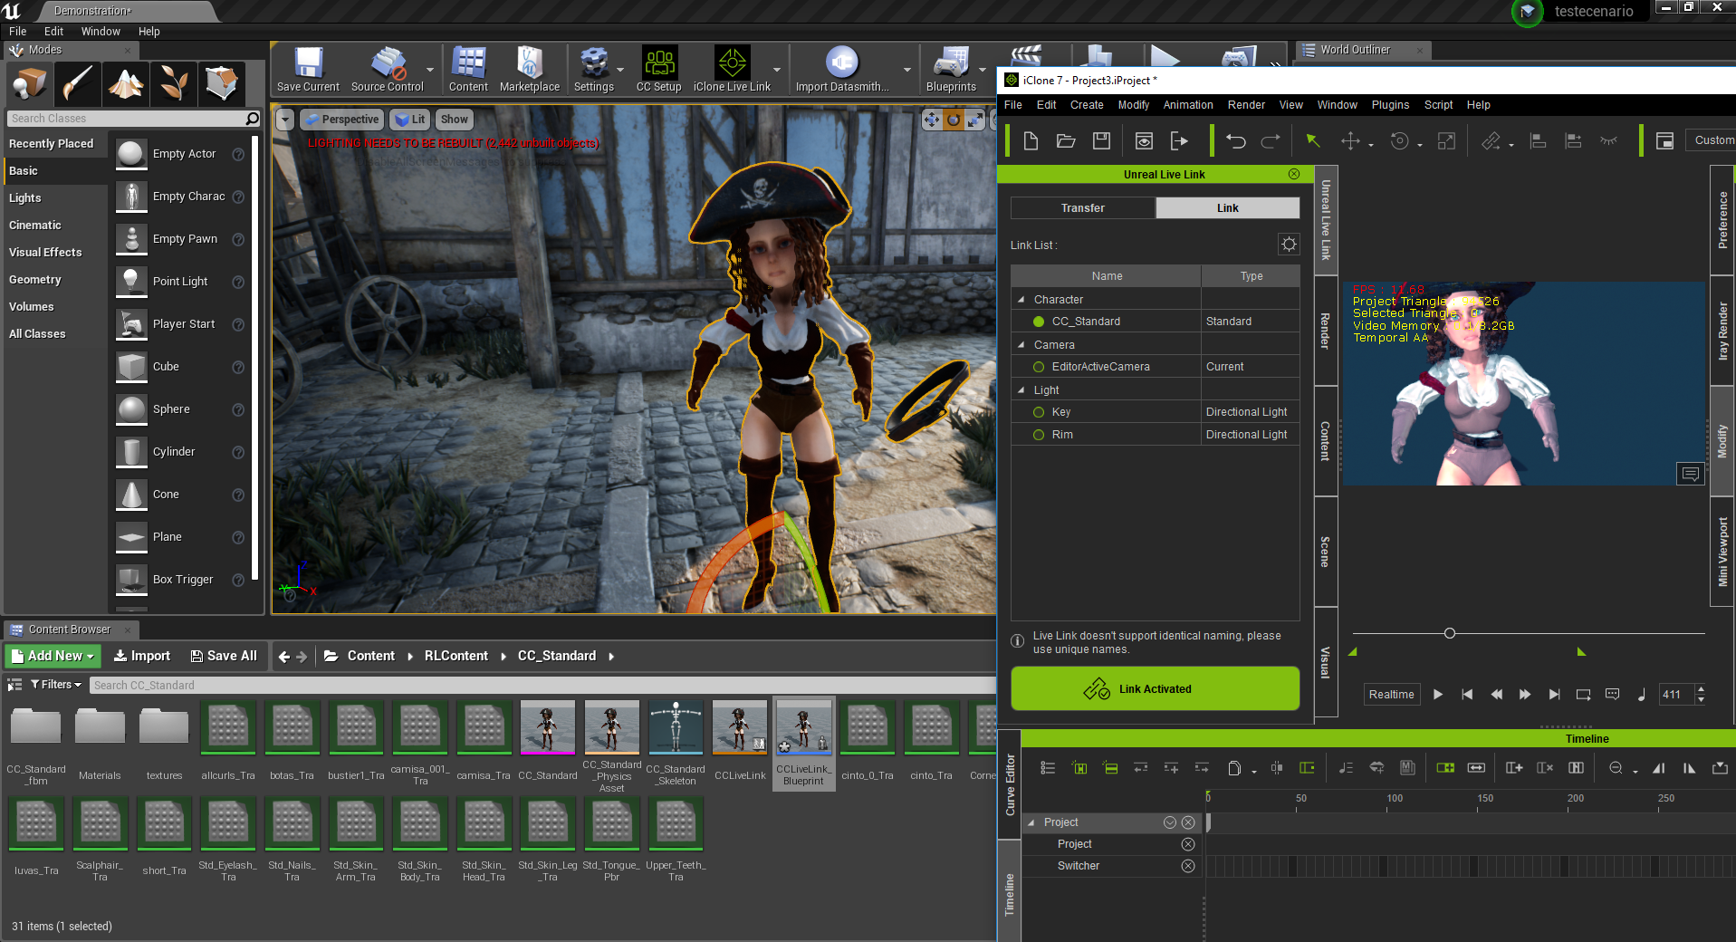Open the Filters dropdown in Content Browser
Viewport: 1736px width, 942px height.
(56, 685)
